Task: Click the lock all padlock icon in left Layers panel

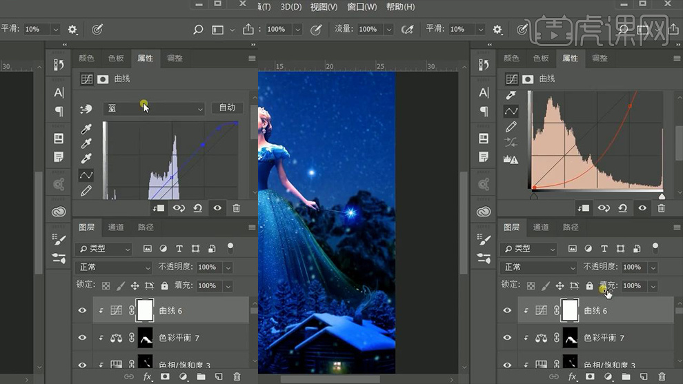Action: (x=164, y=285)
